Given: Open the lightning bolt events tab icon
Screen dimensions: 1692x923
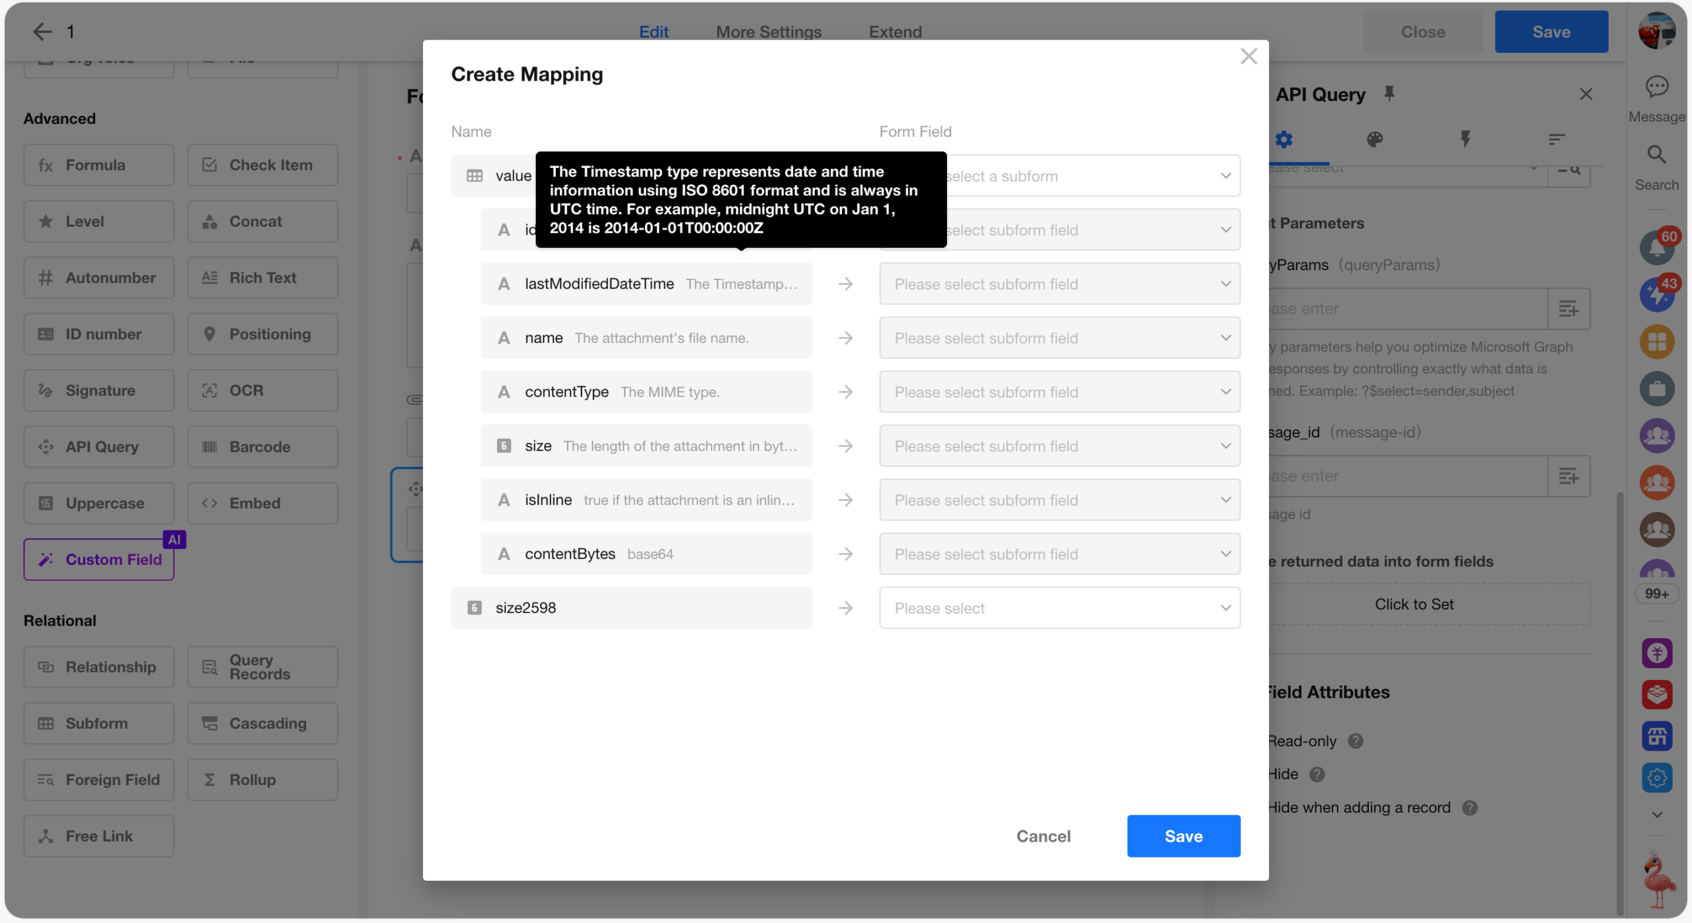Looking at the screenshot, I should [1465, 139].
